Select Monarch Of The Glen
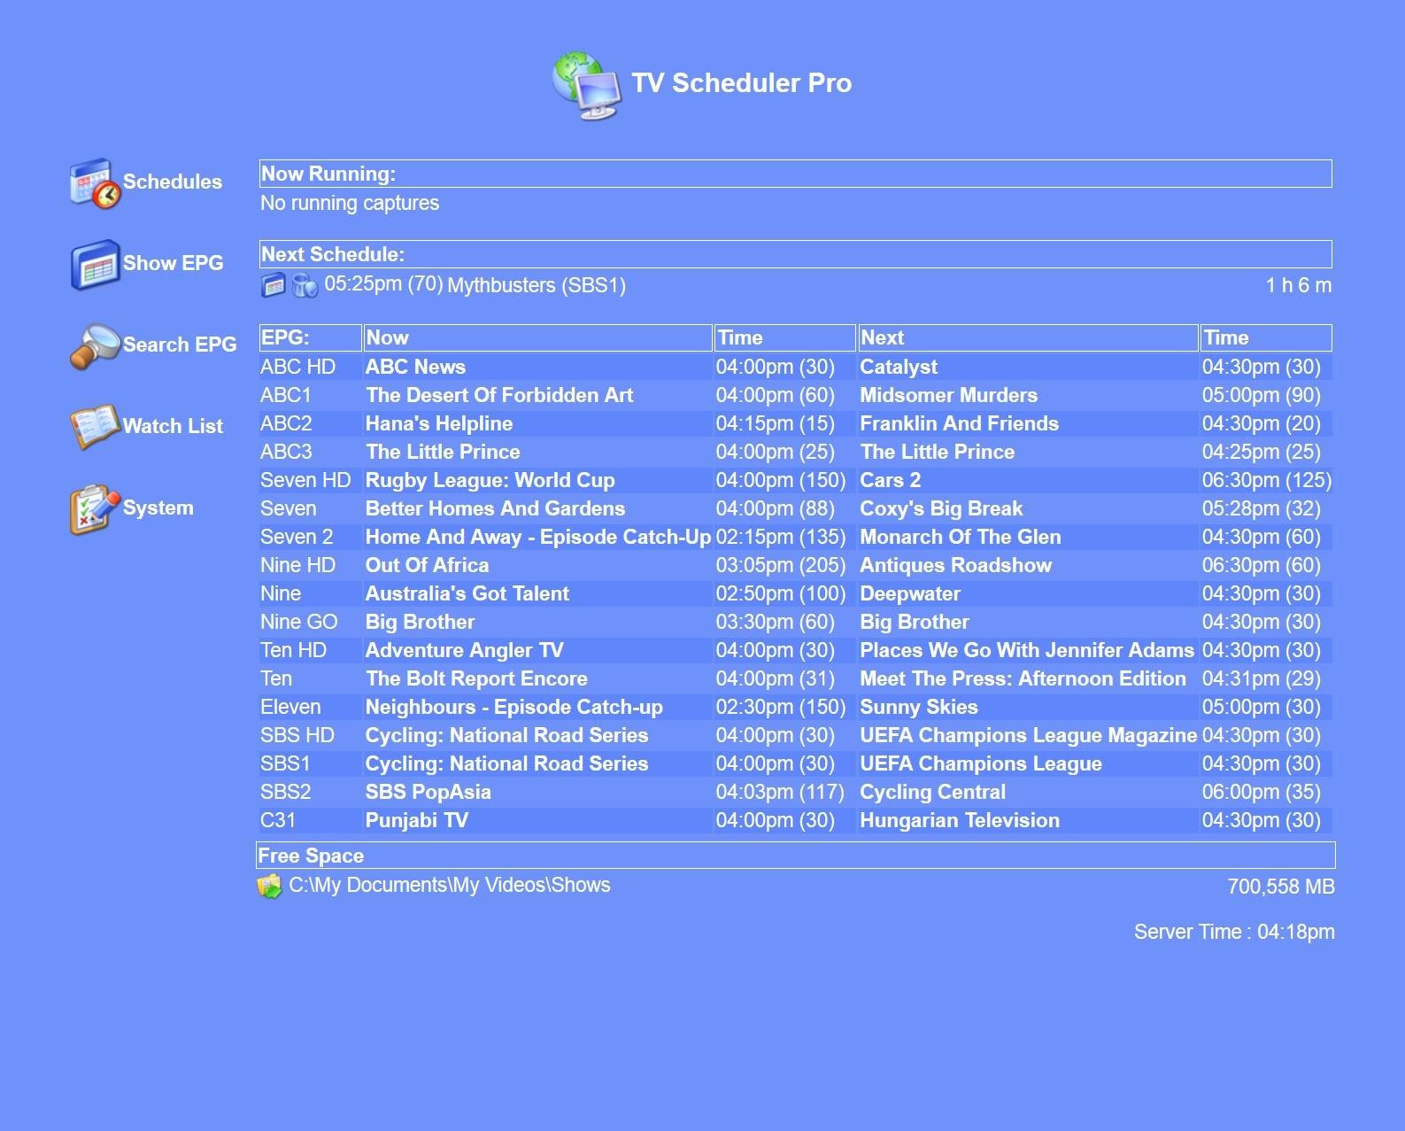 click(x=960, y=537)
